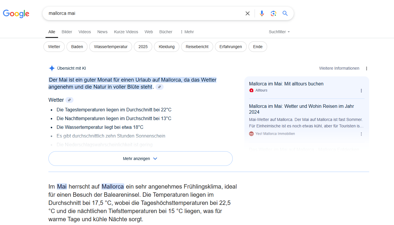Select the Reisebericht filter chip

point(197,47)
